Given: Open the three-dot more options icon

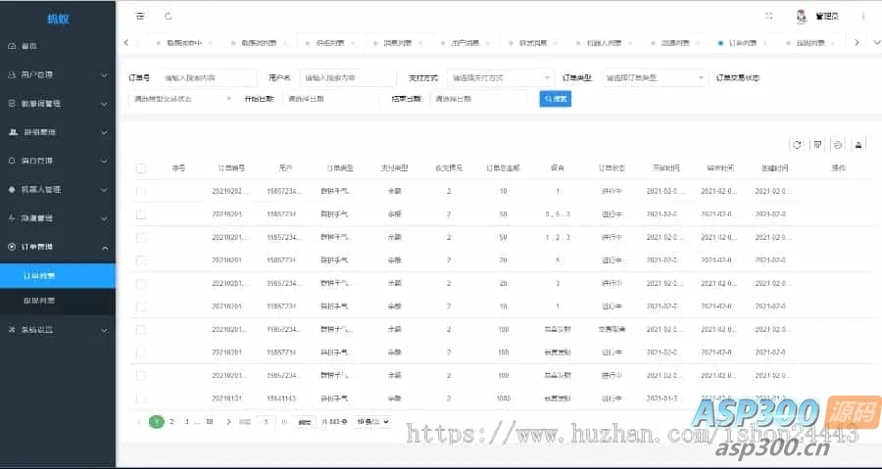Looking at the screenshot, I should tap(862, 17).
